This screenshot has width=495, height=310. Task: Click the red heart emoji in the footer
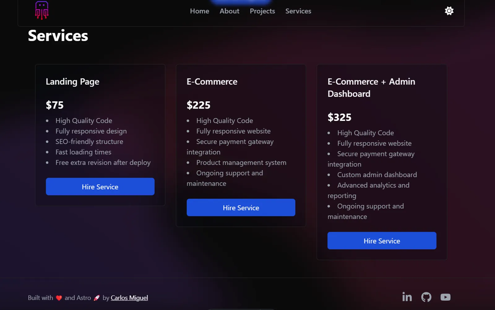[59, 298]
